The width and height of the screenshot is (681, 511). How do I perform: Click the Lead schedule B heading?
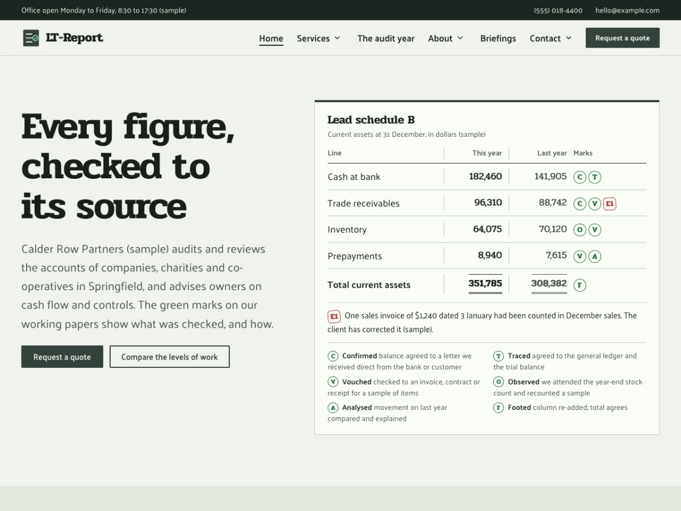(371, 120)
